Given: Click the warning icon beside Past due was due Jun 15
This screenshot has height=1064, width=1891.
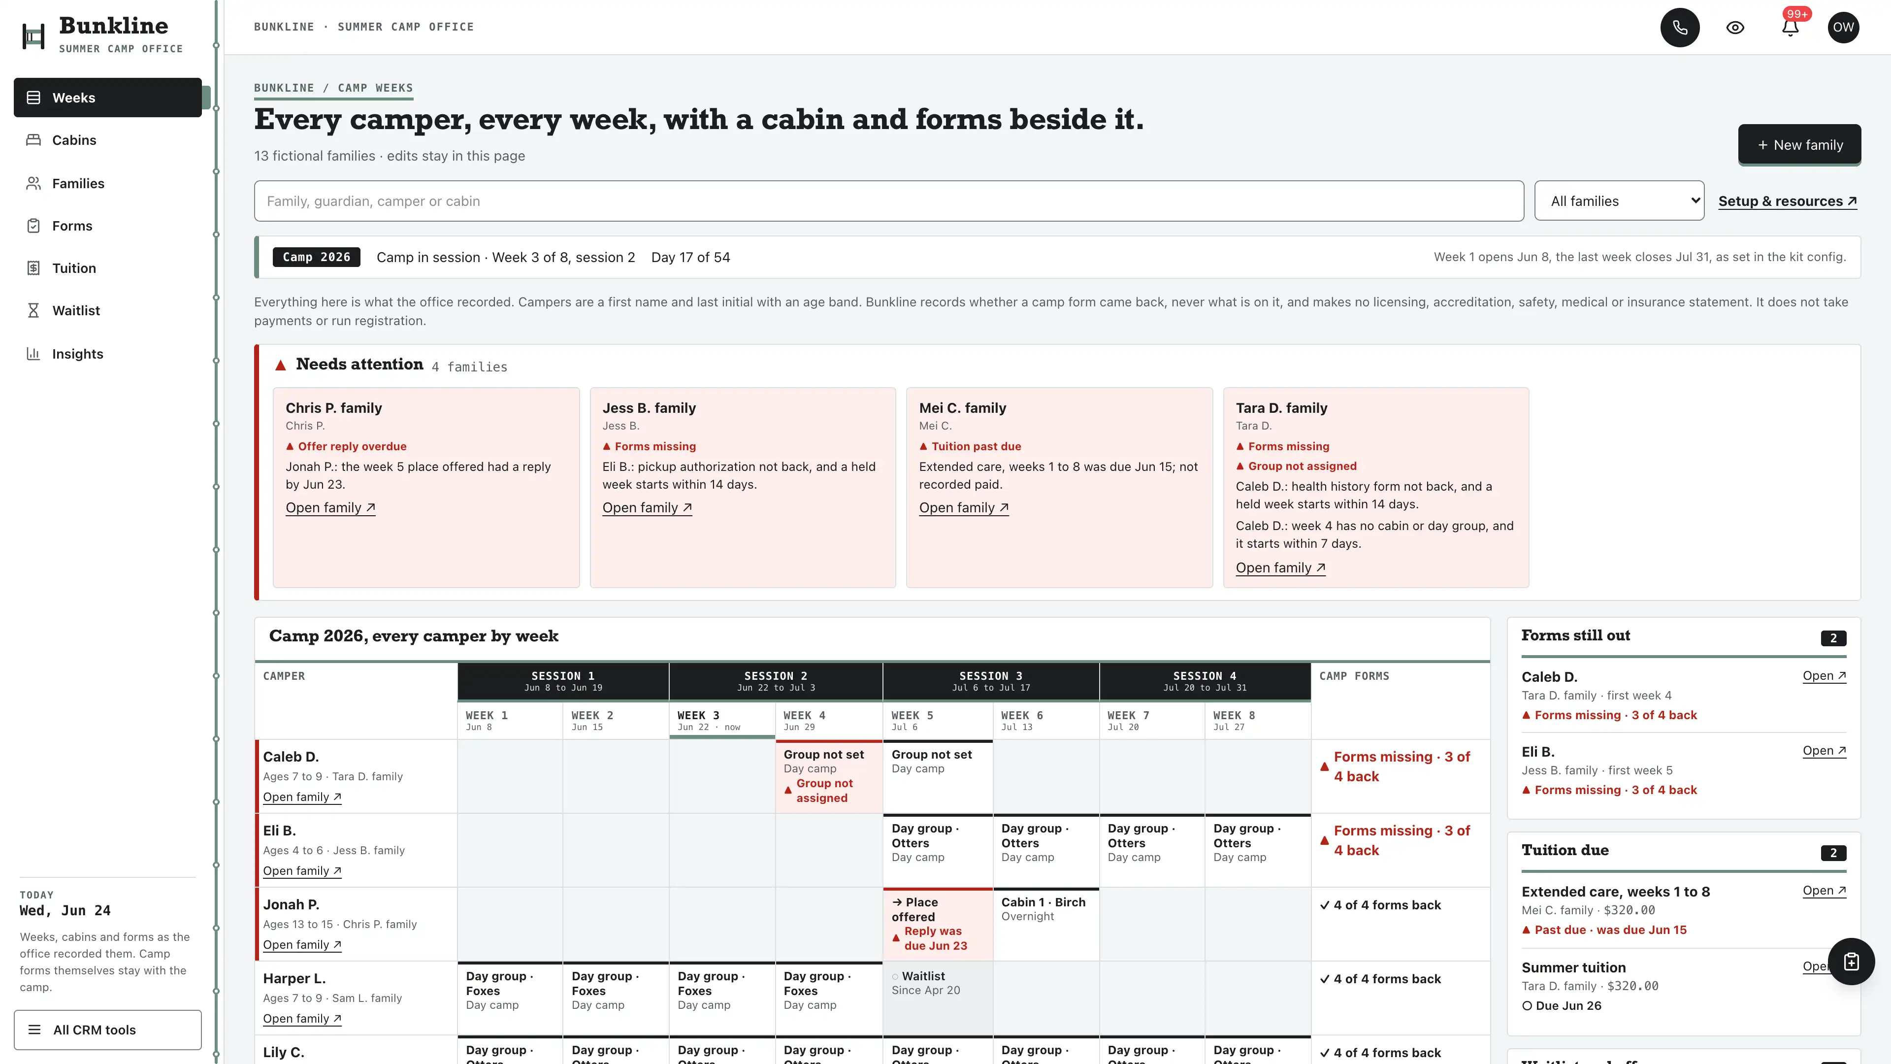Looking at the screenshot, I should tap(1526, 931).
